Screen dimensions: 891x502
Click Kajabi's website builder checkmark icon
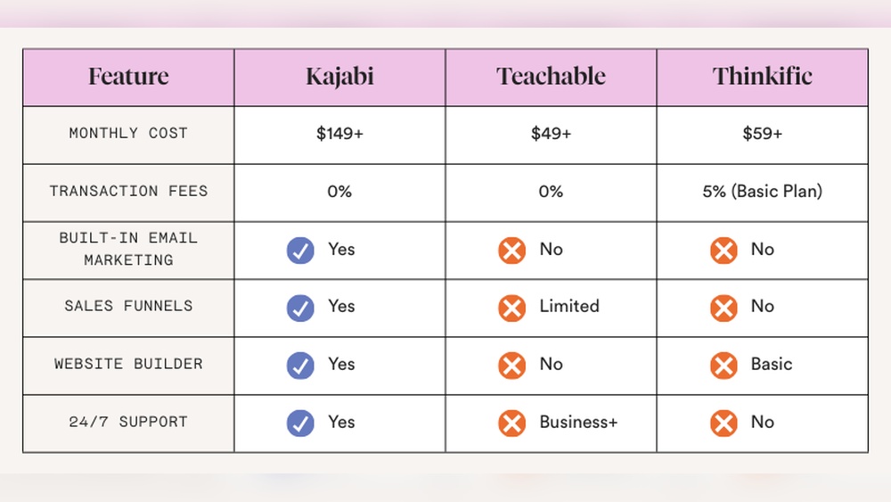[300, 366]
